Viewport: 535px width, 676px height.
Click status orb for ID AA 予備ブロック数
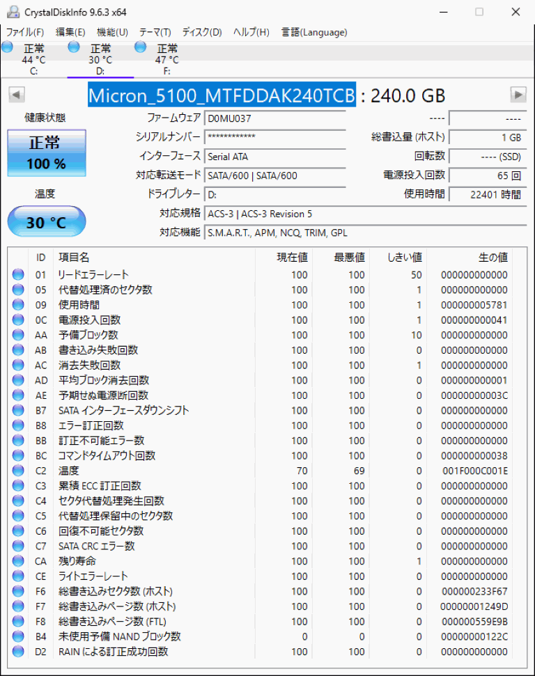(x=18, y=335)
